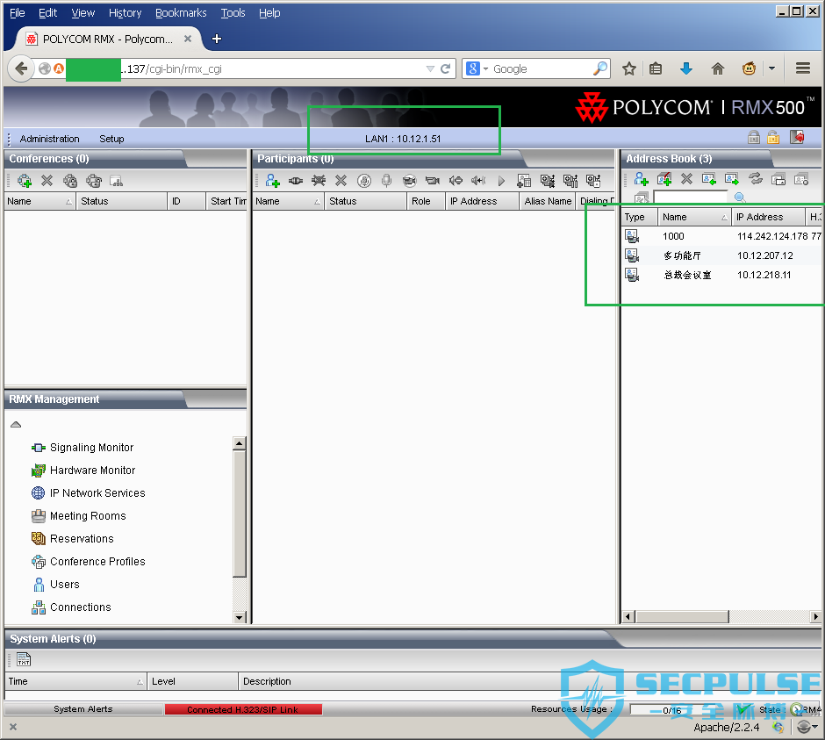Open Users in RMX Management

click(x=64, y=585)
